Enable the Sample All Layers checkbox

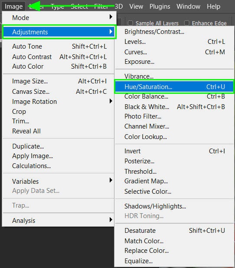[131, 23]
